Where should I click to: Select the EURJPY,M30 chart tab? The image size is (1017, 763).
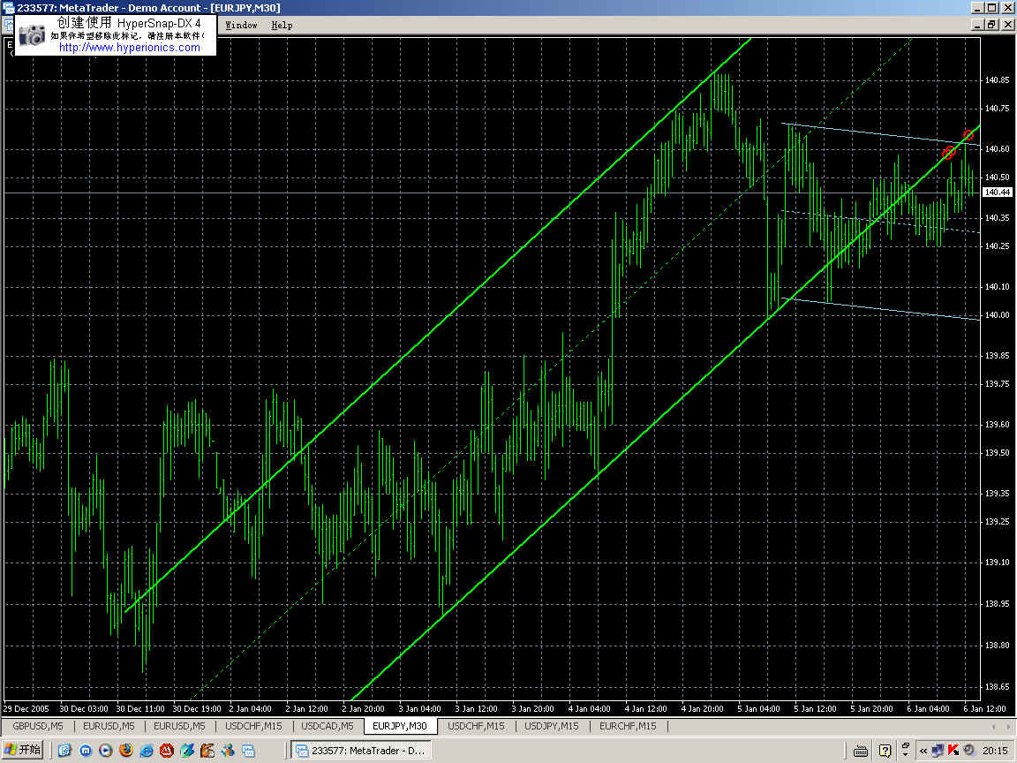400,726
